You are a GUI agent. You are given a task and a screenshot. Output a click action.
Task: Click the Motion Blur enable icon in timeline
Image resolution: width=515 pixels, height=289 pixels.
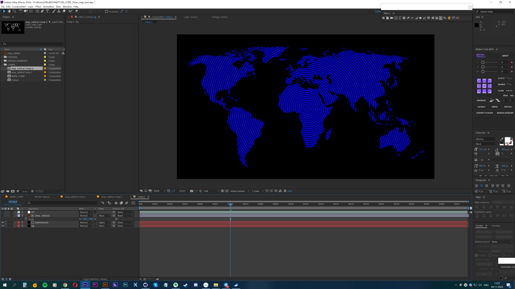tap(126, 203)
